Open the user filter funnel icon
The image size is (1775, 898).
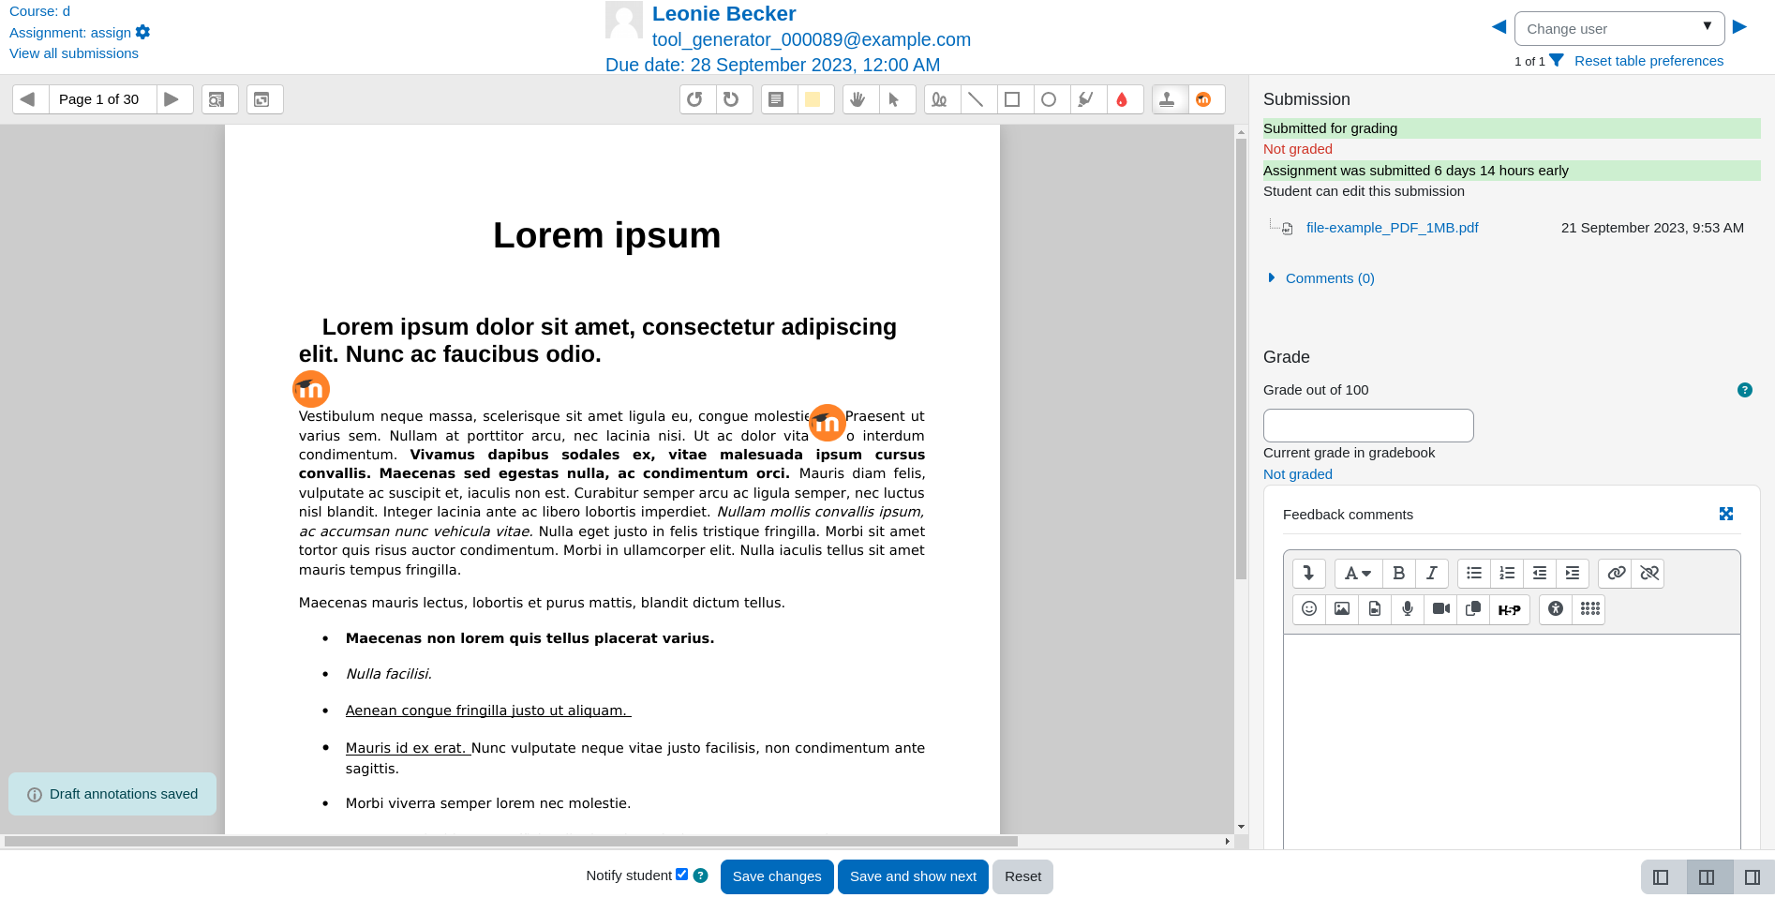tap(1557, 61)
